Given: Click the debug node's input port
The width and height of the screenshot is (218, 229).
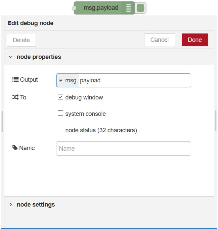Looking at the screenshot, I should 74,8.
